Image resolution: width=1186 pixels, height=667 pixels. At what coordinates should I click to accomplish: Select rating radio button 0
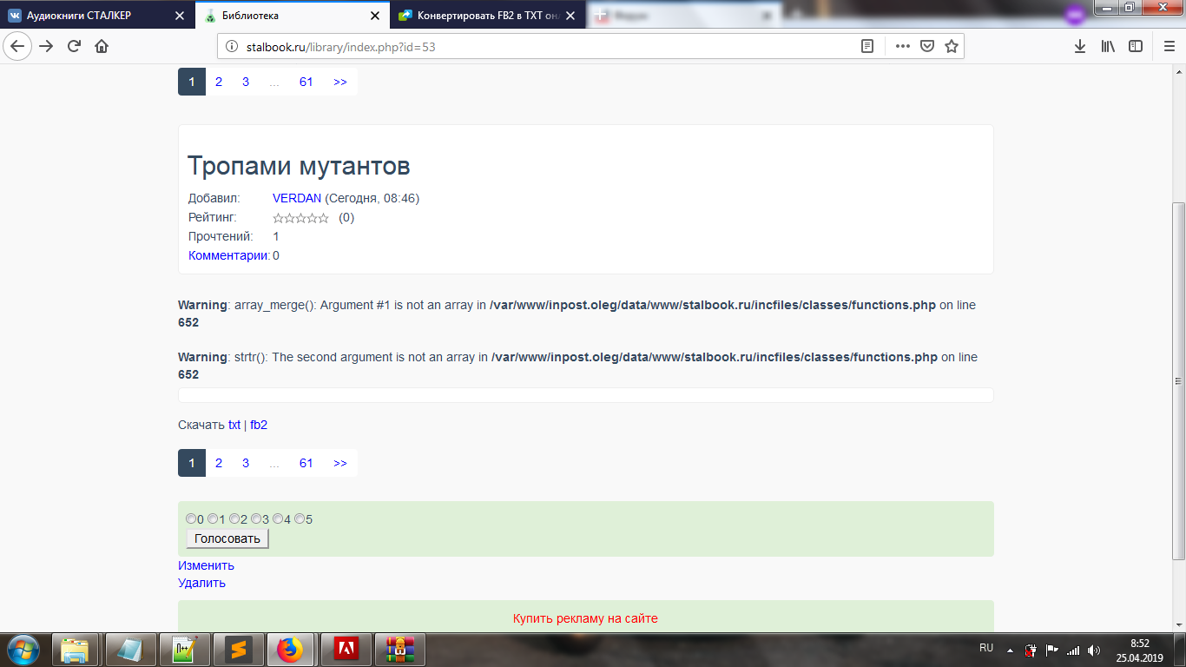pos(191,519)
